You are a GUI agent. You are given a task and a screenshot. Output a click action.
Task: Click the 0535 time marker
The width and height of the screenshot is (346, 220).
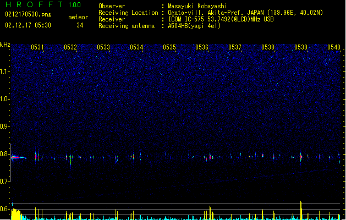pyautogui.click(x=169, y=47)
